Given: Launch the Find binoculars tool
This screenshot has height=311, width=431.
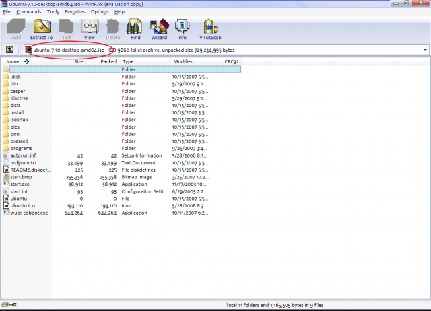Looking at the screenshot, I should (135, 30).
